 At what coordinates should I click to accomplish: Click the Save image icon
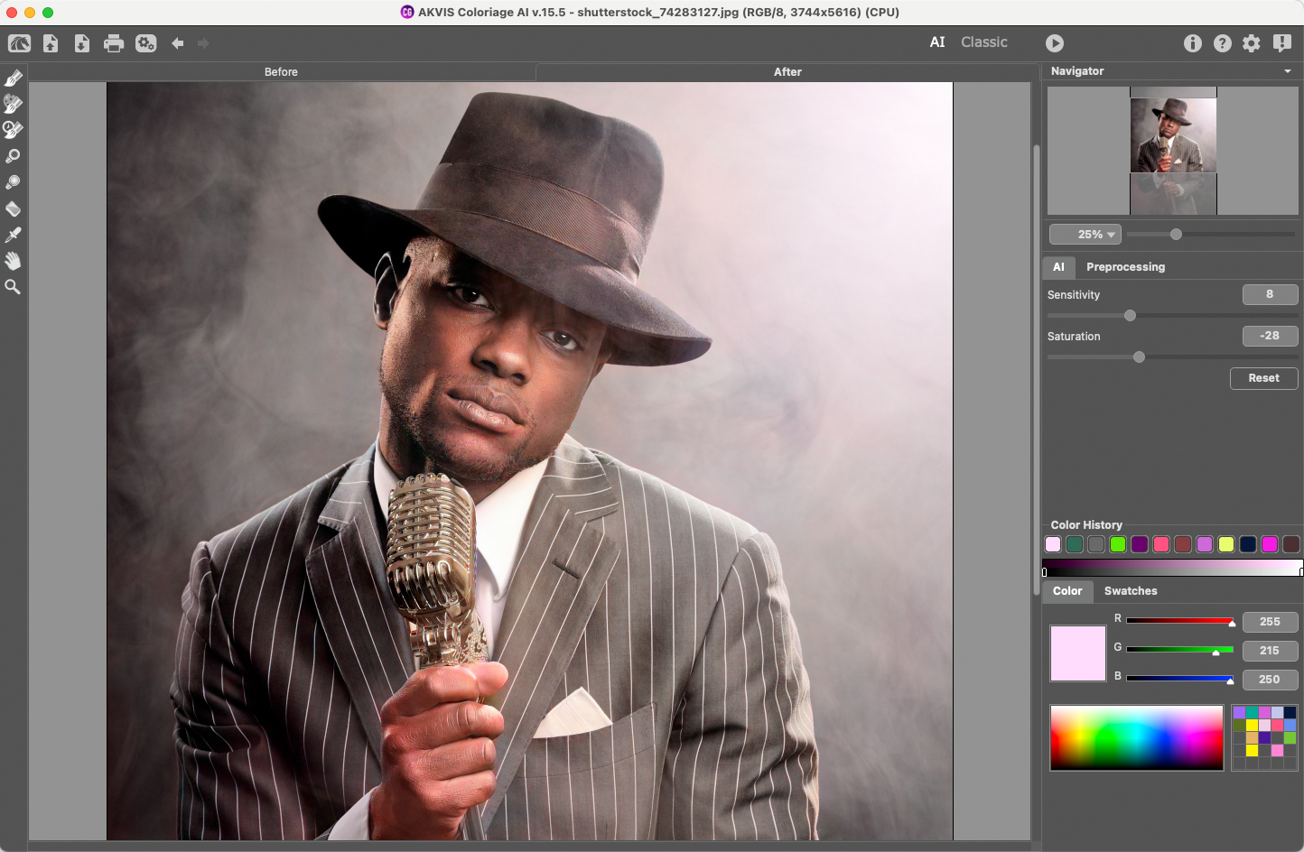82,43
